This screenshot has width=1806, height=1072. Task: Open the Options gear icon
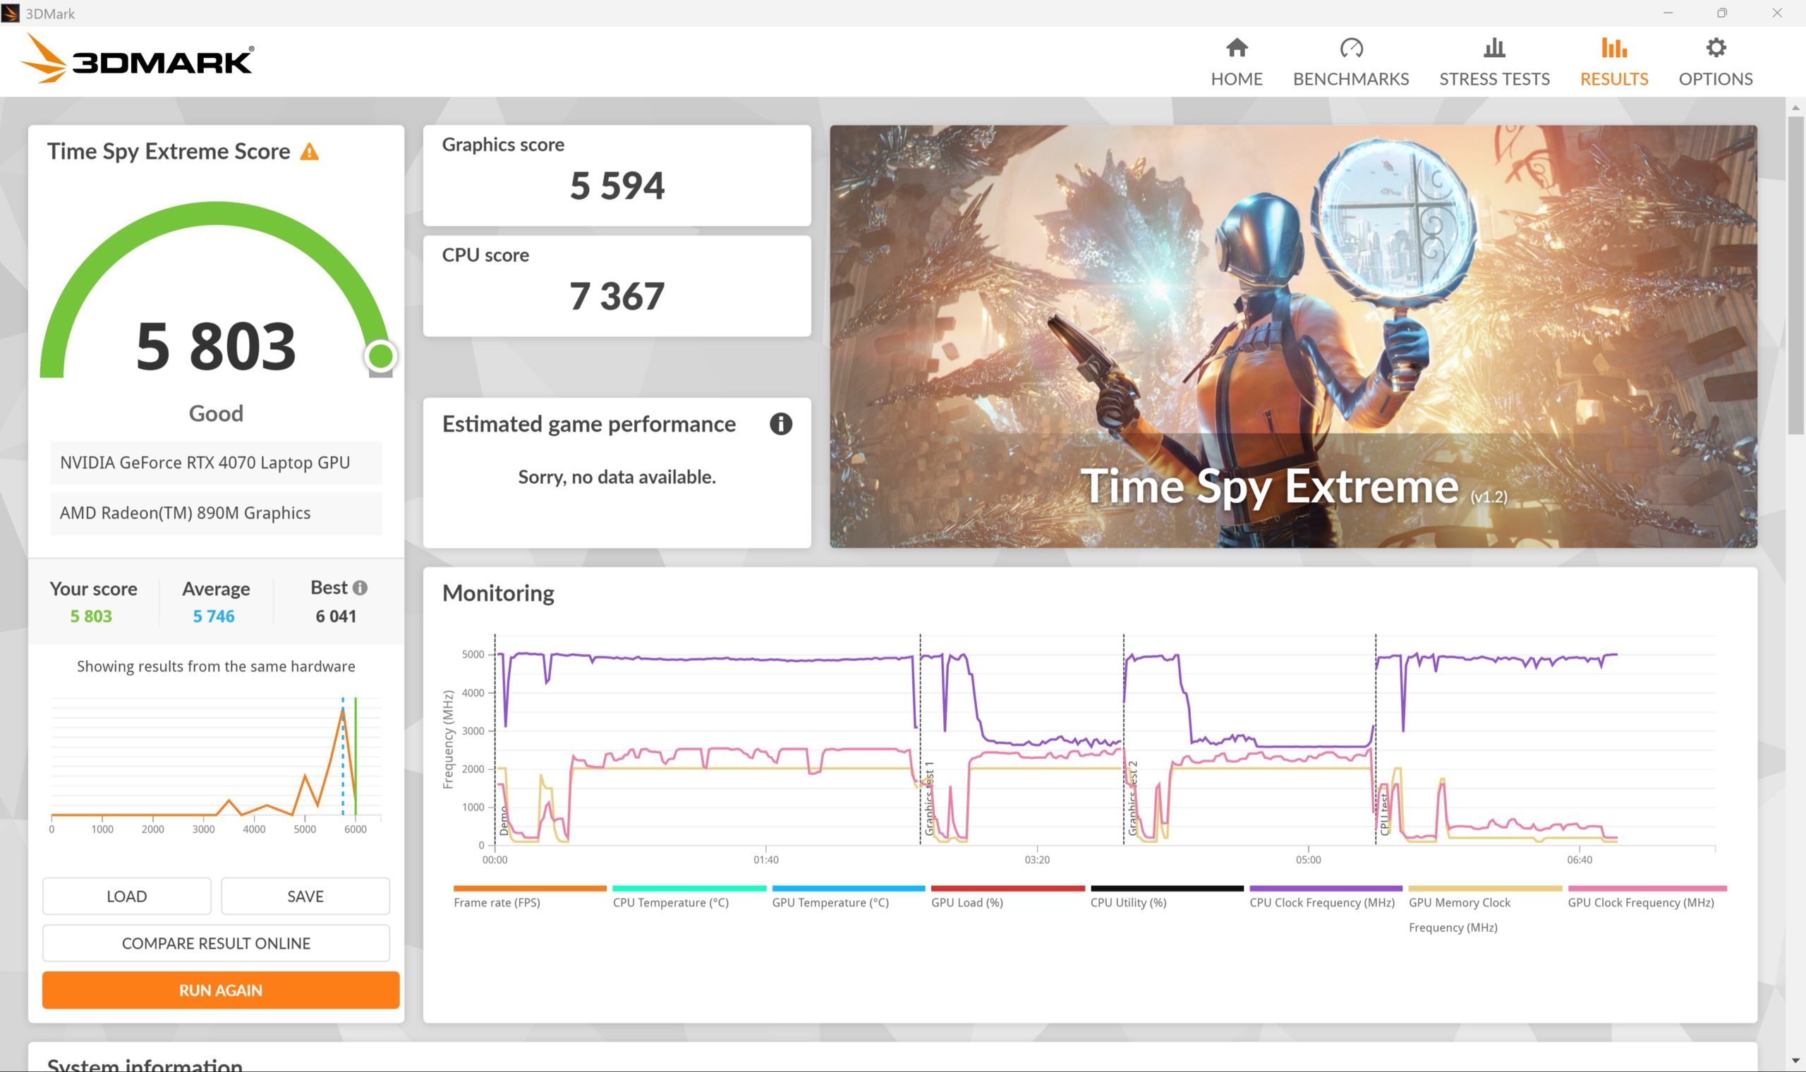(x=1715, y=48)
